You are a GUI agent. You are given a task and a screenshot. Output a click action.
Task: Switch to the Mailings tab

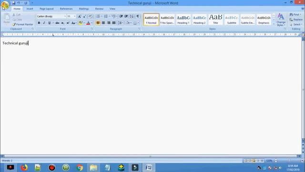coord(84,9)
